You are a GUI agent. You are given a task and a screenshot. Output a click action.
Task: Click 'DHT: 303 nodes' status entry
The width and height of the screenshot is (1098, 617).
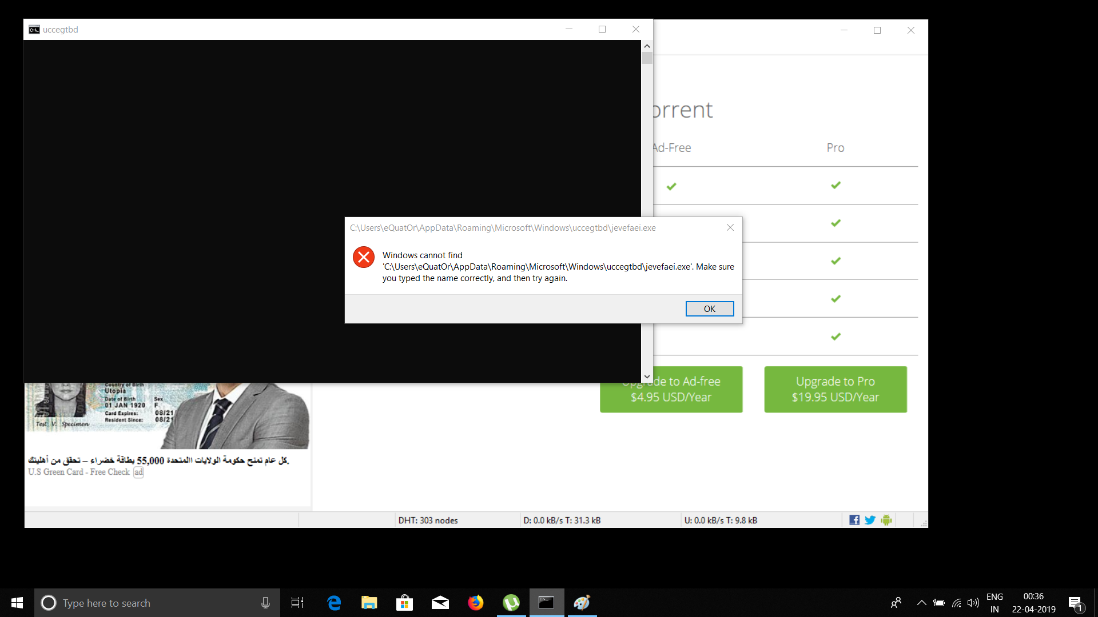(428, 520)
